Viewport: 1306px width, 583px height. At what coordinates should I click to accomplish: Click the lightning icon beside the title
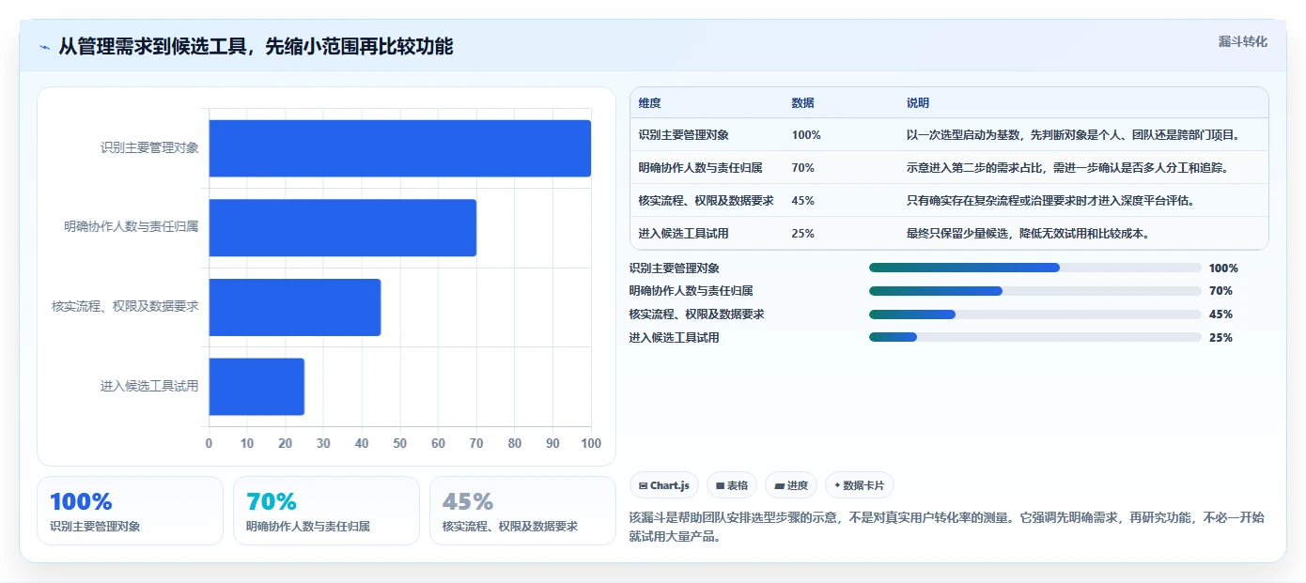point(44,47)
